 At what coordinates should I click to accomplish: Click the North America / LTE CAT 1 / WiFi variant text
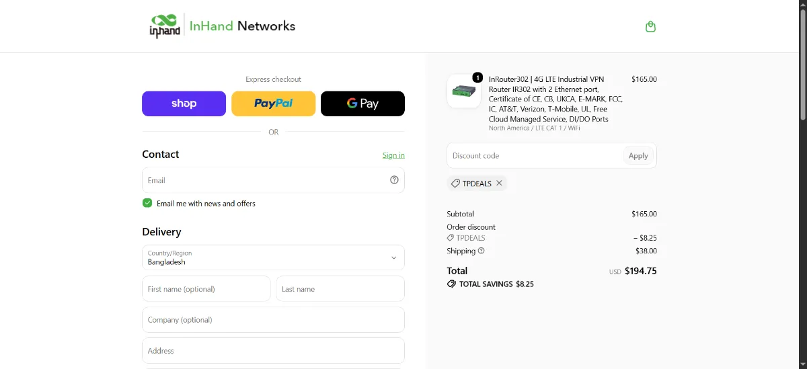pos(535,128)
